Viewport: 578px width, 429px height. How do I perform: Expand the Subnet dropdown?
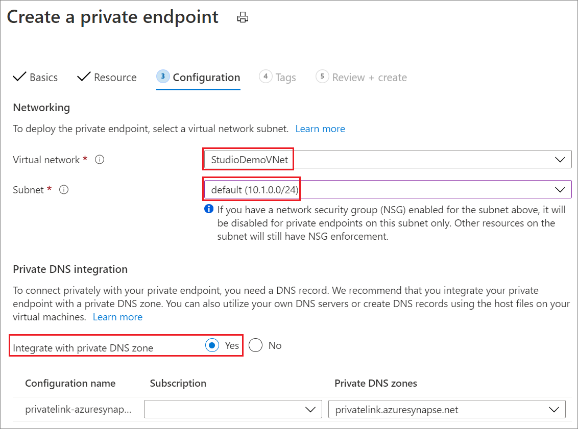[x=387, y=190]
